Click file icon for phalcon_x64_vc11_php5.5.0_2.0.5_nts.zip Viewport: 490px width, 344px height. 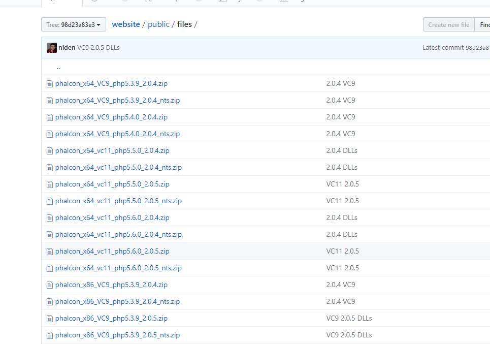49,201
